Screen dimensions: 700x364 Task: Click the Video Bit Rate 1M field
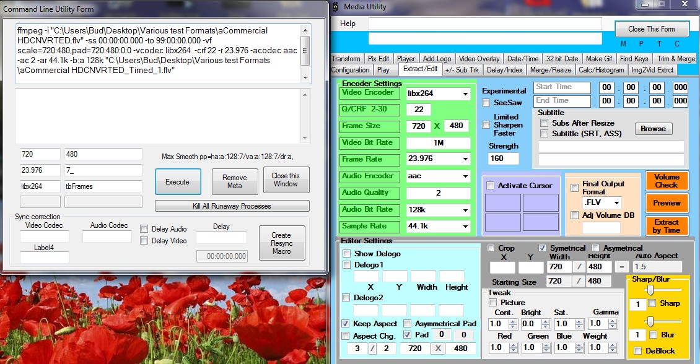point(439,143)
